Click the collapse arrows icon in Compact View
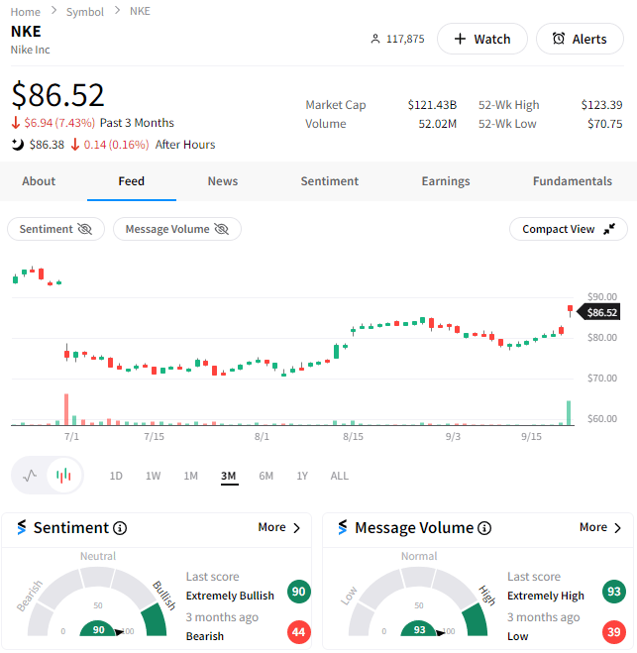The width and height of the screenshot is (637, 653). pos(609,229)
